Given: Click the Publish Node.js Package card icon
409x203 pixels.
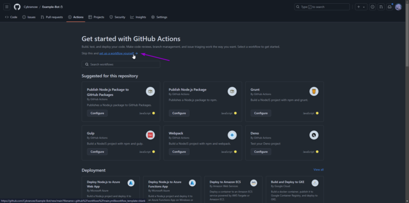Looking at the screenshot, I should click(x=232, y=92).
